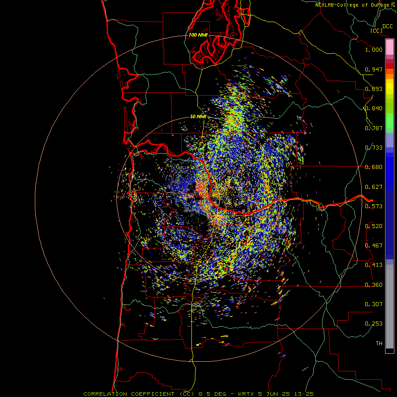Select the 0.520 scale value
397x397 pixels.
374,226
